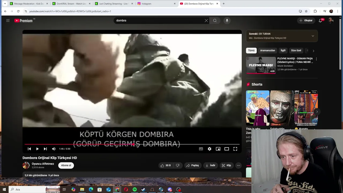Open video settings gear
Screen dimensions: 343x193
pyautogui.click(x=210, y=149)
